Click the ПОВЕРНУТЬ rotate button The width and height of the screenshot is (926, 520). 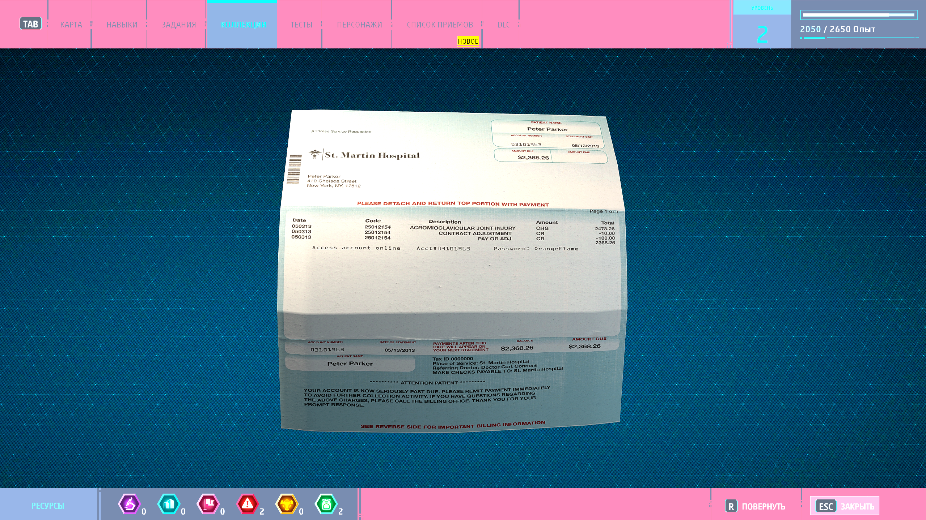point(763,506)
